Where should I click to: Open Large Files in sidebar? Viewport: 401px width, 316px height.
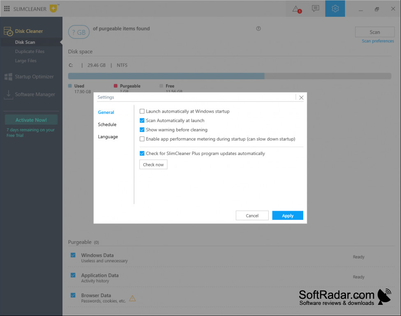click(25, 61)
